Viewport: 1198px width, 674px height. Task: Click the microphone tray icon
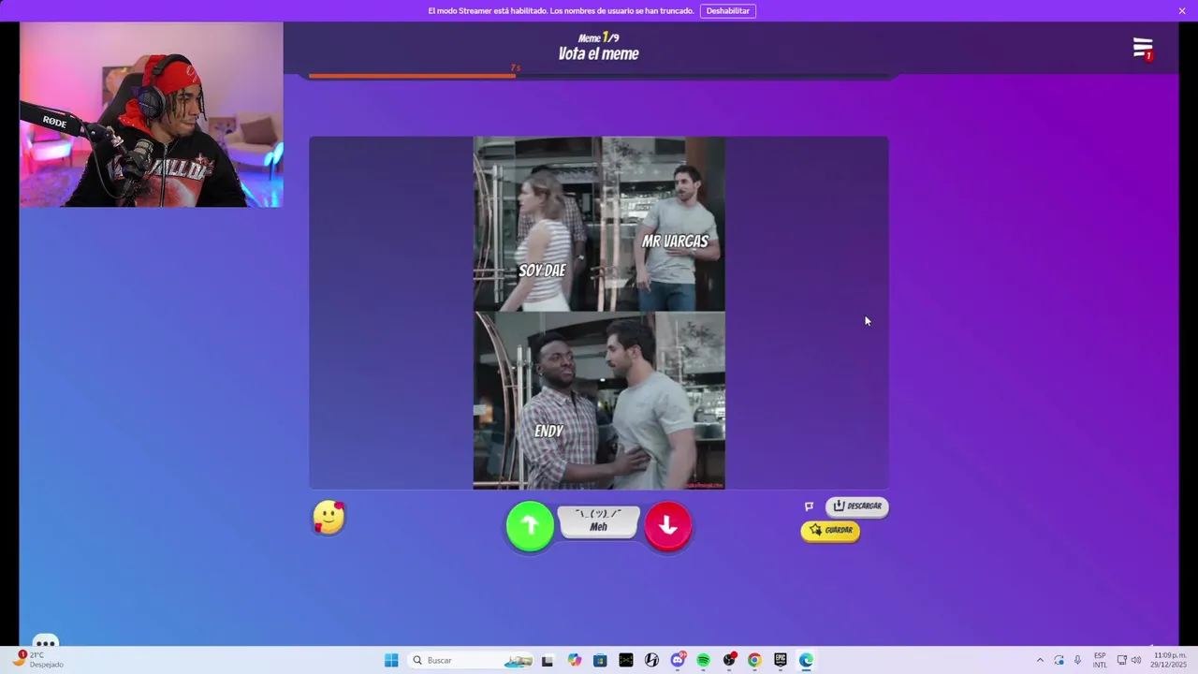[1077, 660]
